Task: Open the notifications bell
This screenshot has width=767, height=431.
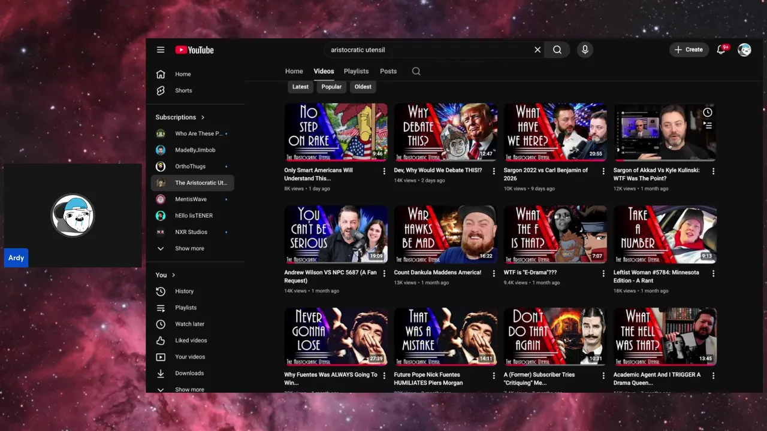Action: click(x=721, y=50)
